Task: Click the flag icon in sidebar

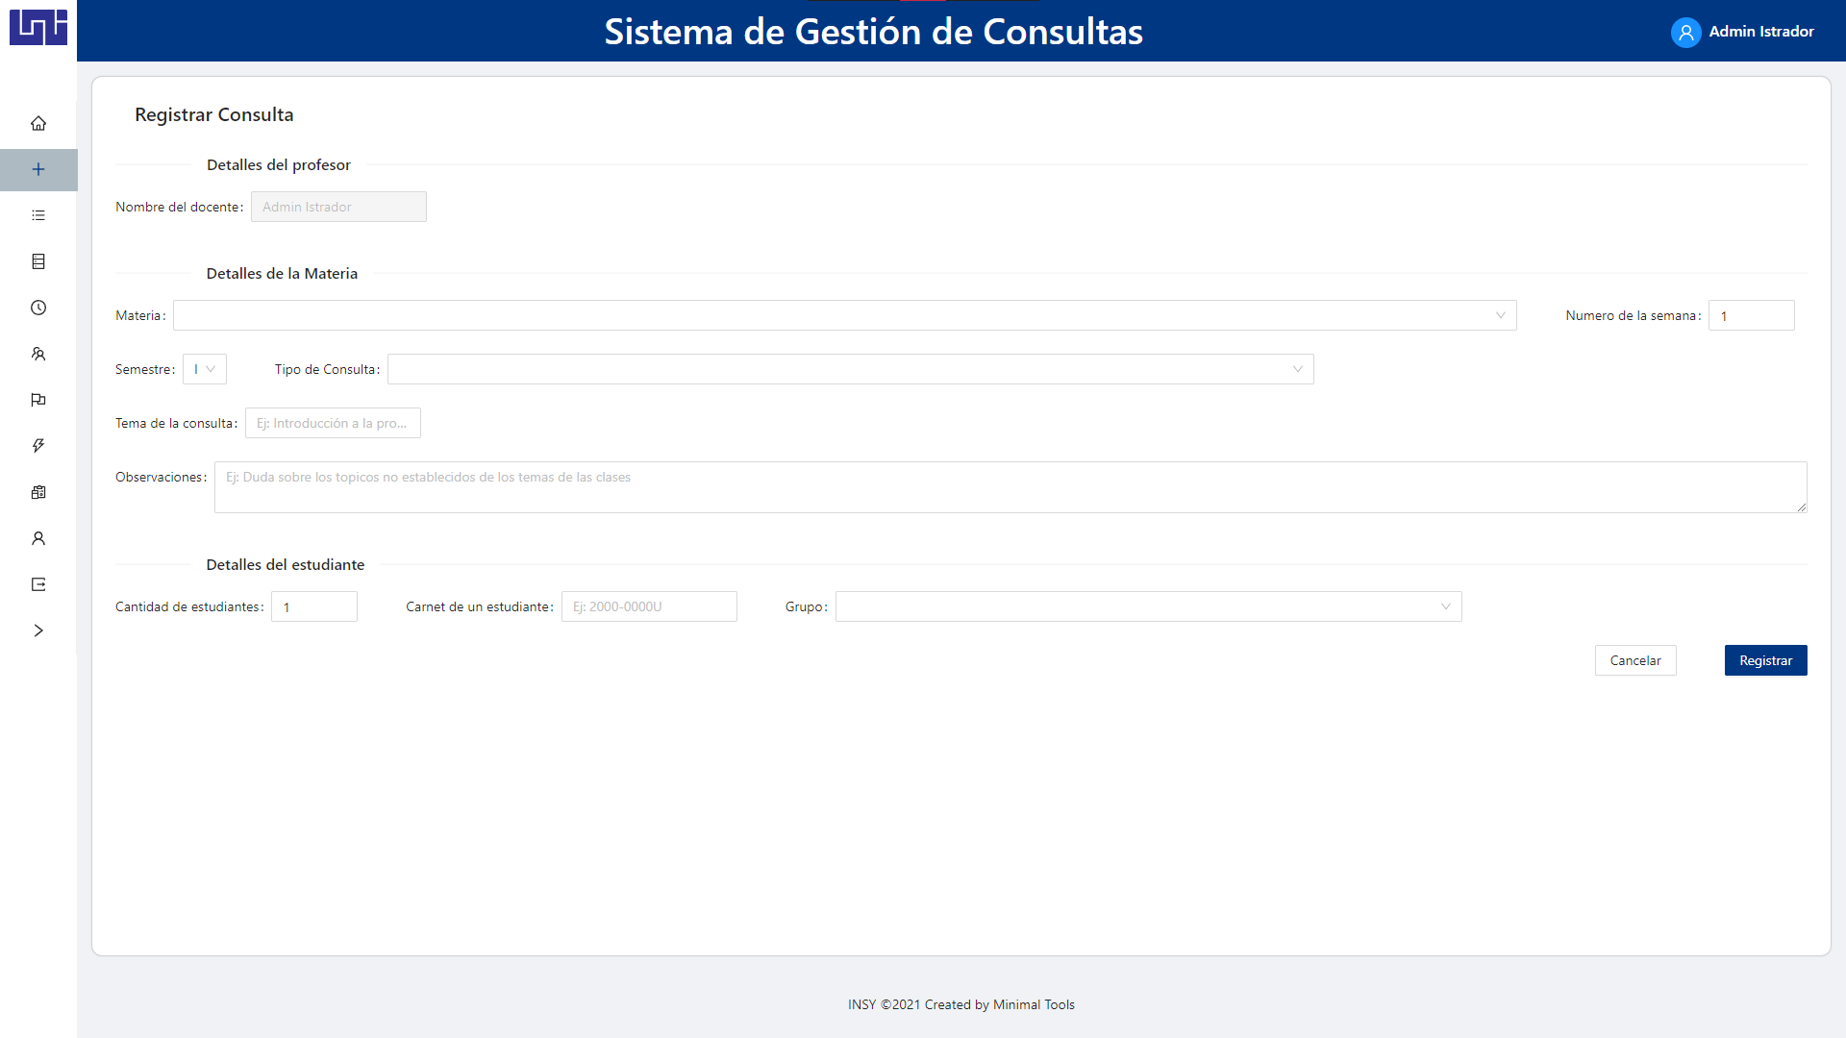Action: pos(38,400)
